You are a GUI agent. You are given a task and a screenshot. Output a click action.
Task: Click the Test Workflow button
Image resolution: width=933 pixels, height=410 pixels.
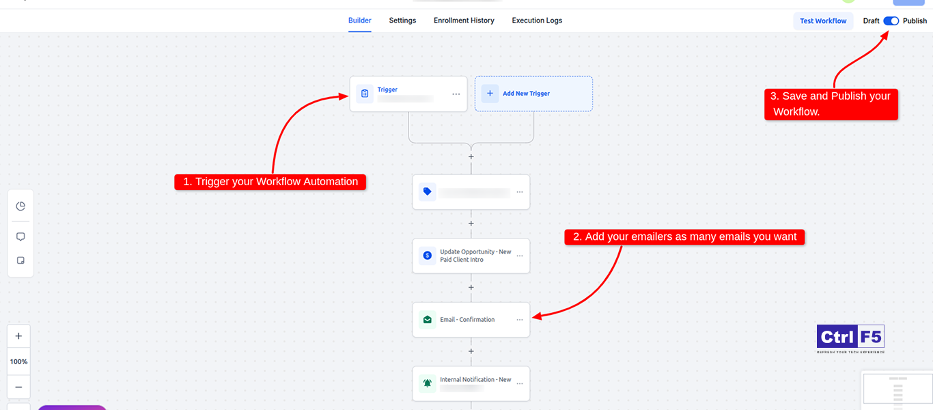pos(823,21)
